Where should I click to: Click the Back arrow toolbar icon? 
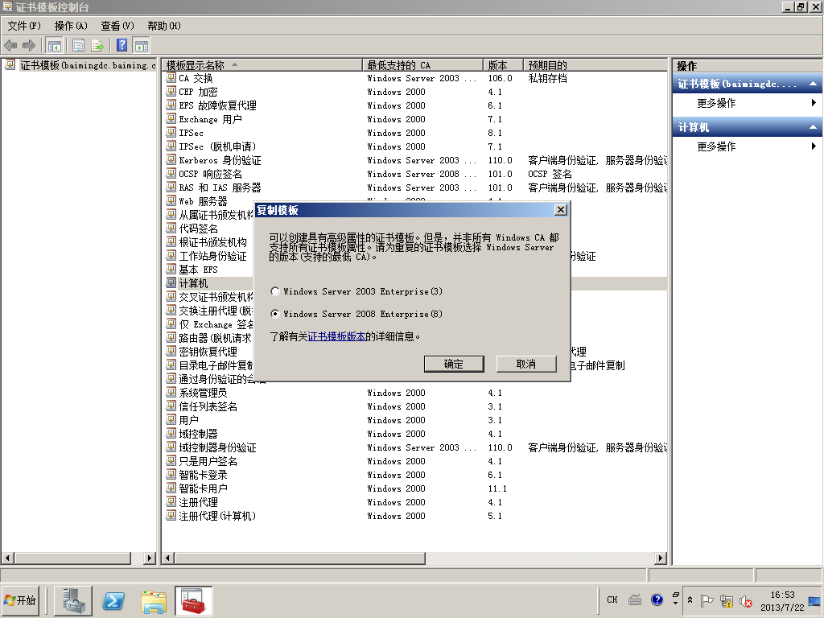click(x=10, y=46)
